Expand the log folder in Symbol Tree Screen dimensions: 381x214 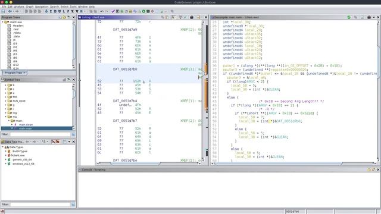point(5,113)
